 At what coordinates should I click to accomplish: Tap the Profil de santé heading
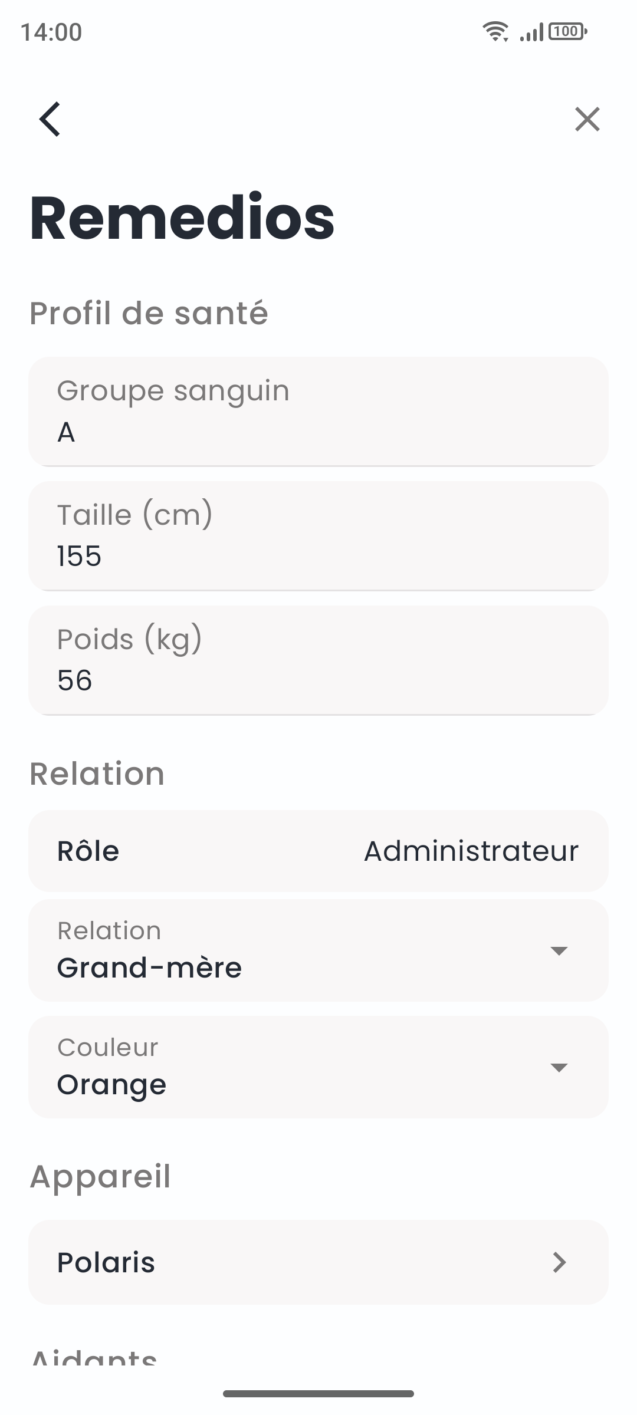tap(149, 313)
